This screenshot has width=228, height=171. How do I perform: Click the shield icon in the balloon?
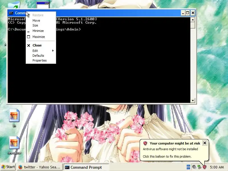(x=145, y=143)
